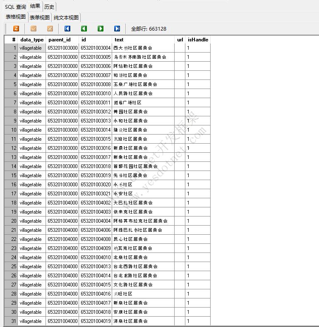Click the data_type column header
This screenshot has height=327, width=319.
pyautogui.click(x=32, y=40)
